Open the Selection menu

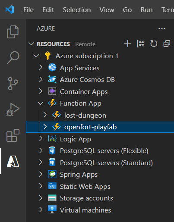click(77, 10)
